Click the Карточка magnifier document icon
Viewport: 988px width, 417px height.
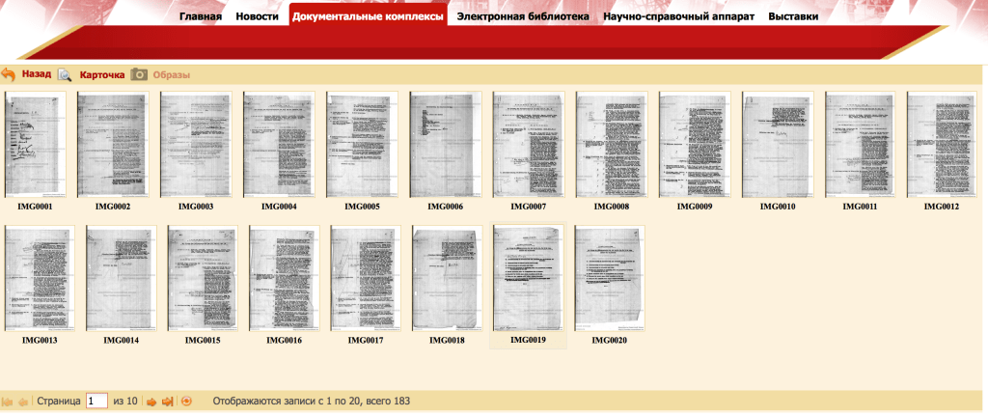coord(65,74)
